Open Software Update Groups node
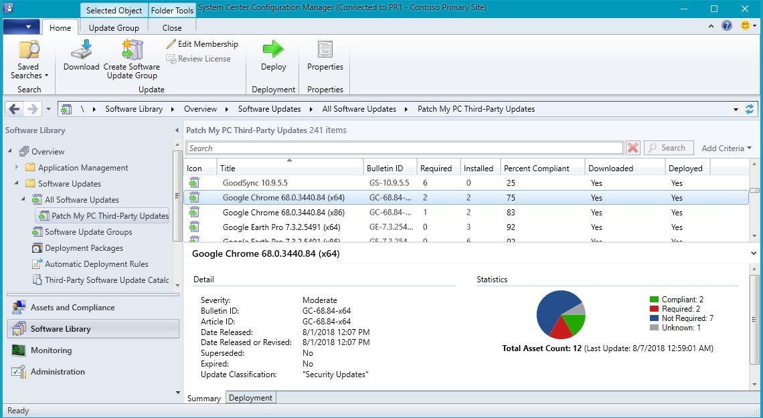 click(88, 232)
